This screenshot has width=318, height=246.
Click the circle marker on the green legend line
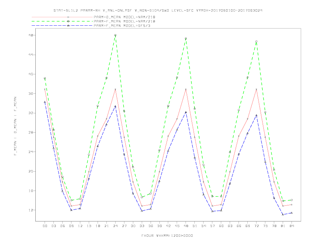click(x=68, y=21)
